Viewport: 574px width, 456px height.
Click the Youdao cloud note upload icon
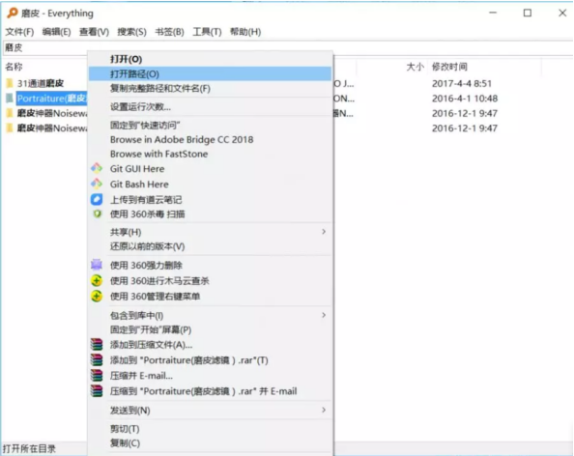97,199
